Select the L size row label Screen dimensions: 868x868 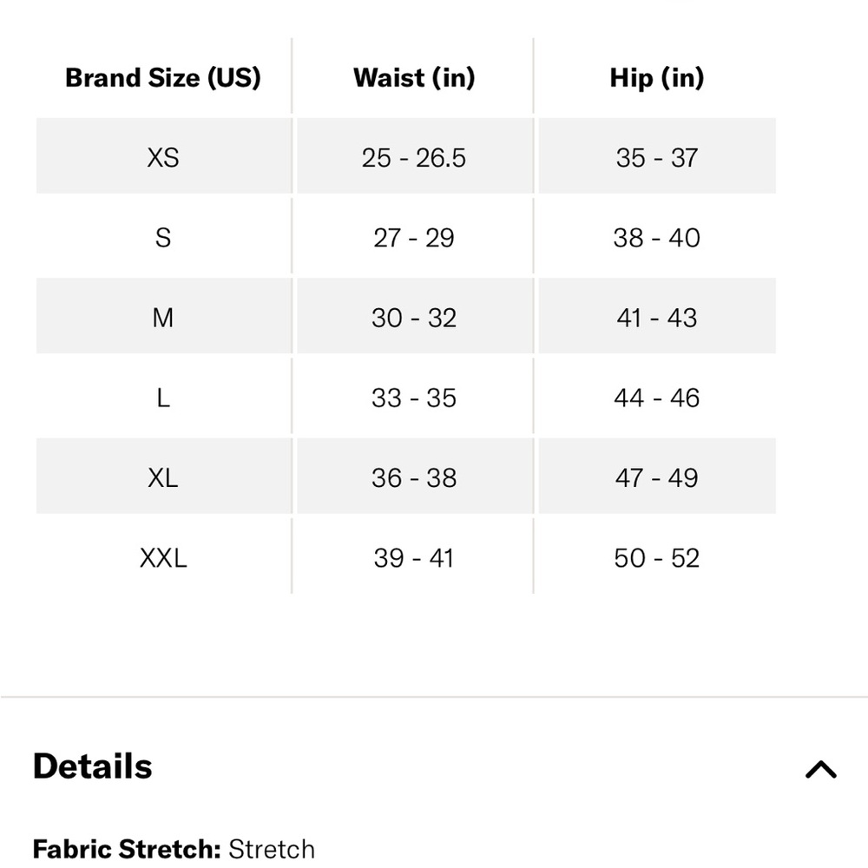pyautogui.click(x=163, y=398)
